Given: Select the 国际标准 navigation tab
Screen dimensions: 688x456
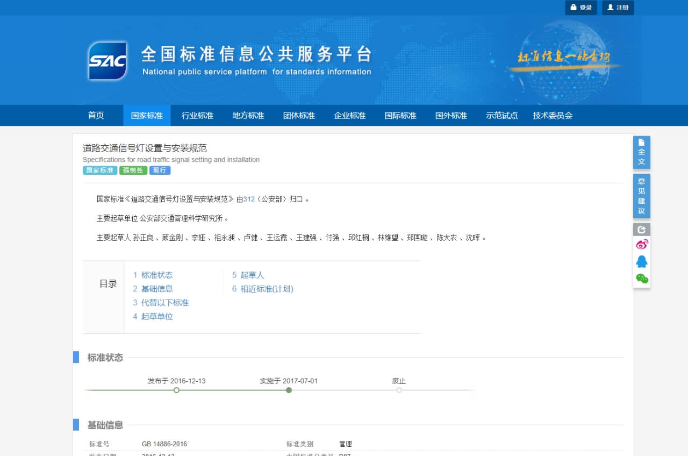Looking at the screenshot, I should 400,115.
